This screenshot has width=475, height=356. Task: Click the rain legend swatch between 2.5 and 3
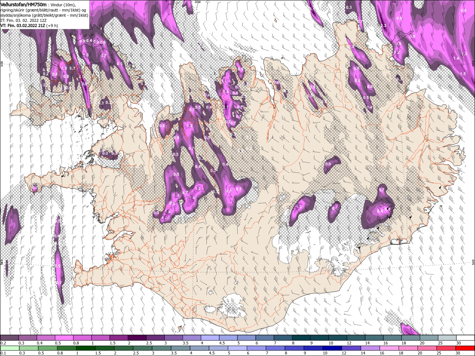tap(142, 348)
